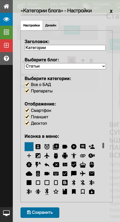Select the flash auto lightning icon
This screenshot has height=222, width=120.
point(38,165)
